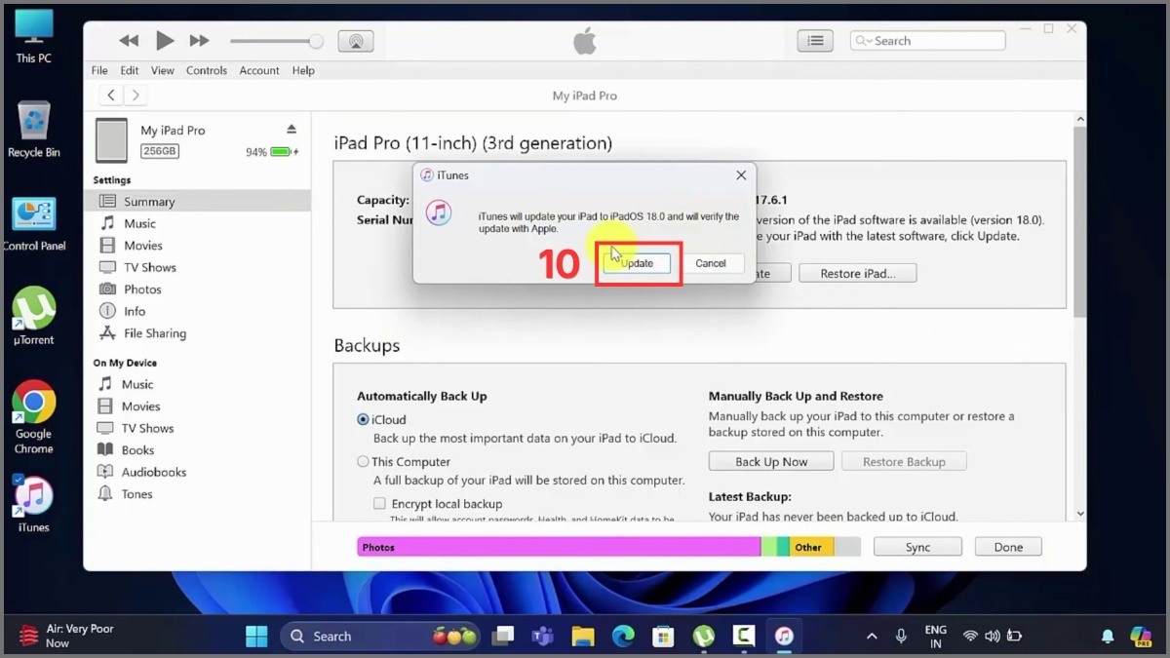The height and width of the screenshot is (658, 1170).
Task: Open the File menu
Action: [x=99, y=70]
